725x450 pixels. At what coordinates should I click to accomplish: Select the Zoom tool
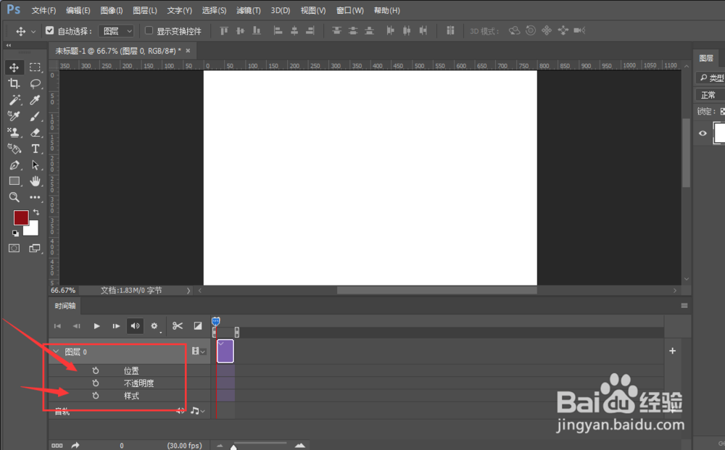(14, 197)
